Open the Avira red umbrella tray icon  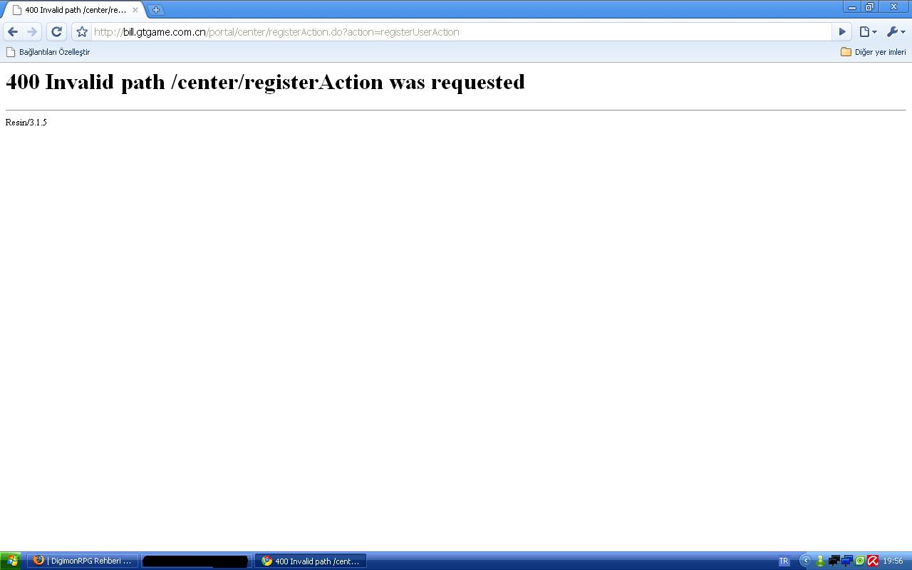tap(873, 561)
